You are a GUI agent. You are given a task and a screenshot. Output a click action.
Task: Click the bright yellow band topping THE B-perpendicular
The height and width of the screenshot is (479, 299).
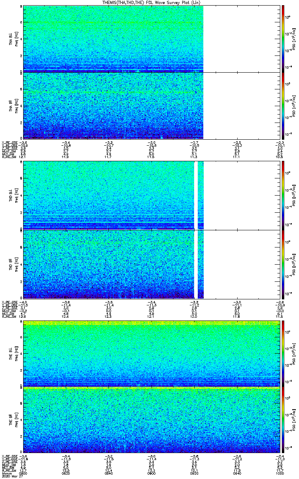pos(151,323)
